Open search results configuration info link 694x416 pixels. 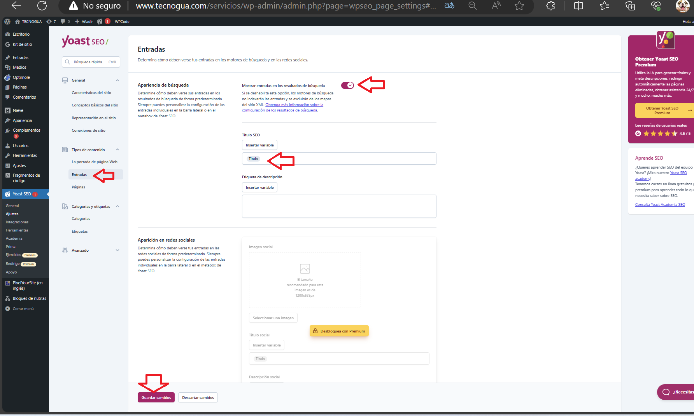(283, 108)
